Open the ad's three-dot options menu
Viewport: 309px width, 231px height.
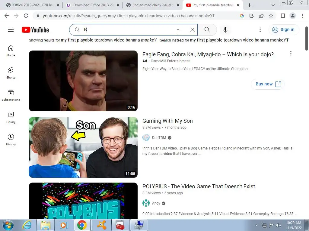pos(291,53)
